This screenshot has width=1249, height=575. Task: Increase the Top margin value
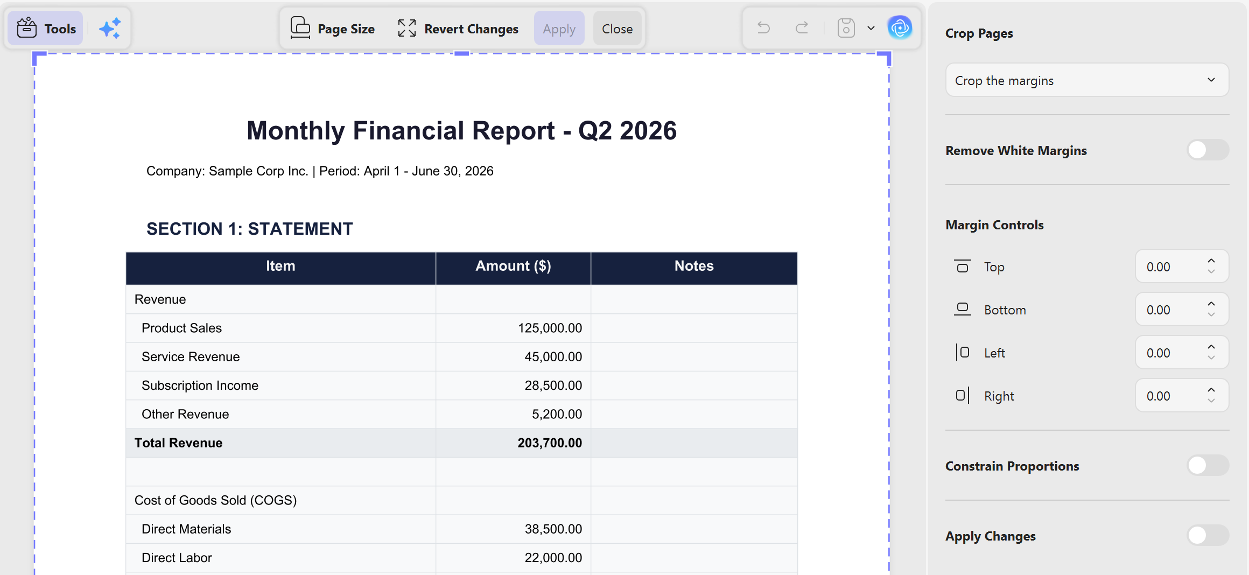coord(1211,261)
